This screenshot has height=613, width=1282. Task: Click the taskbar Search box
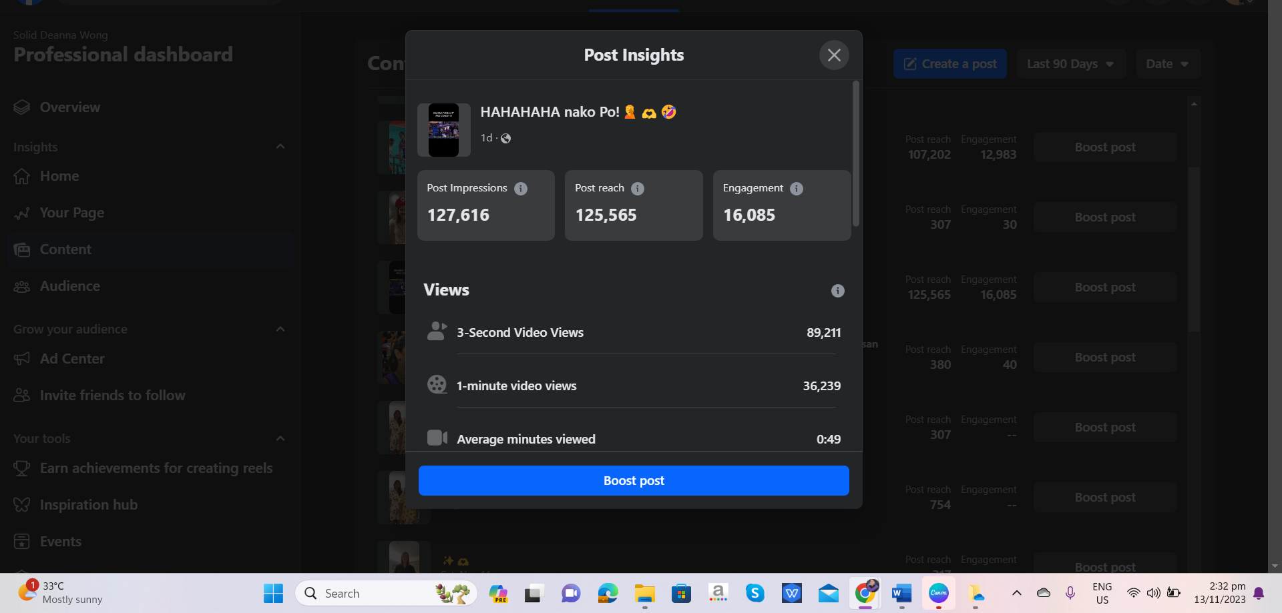[x=387, y=593]
